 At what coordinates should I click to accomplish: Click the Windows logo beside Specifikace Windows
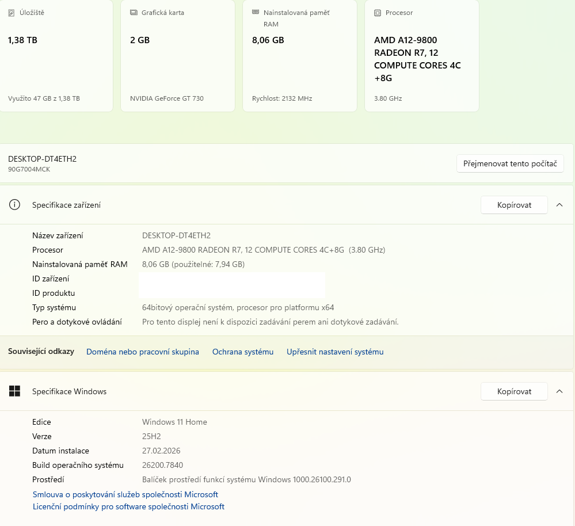[15, 391]
